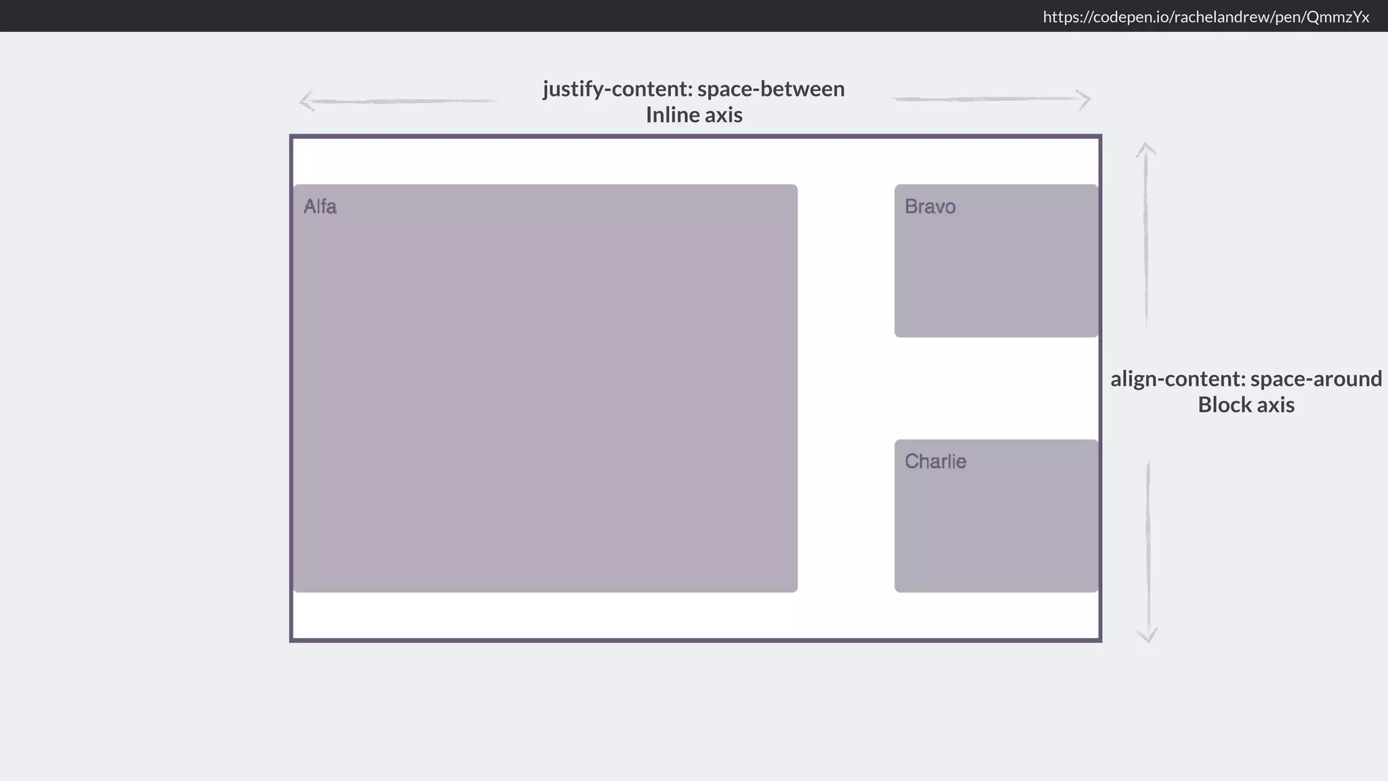The height and width of the screenshot is (781, 1388).
Task: Click the "Alfa" text label
Action: pos(320,206)
